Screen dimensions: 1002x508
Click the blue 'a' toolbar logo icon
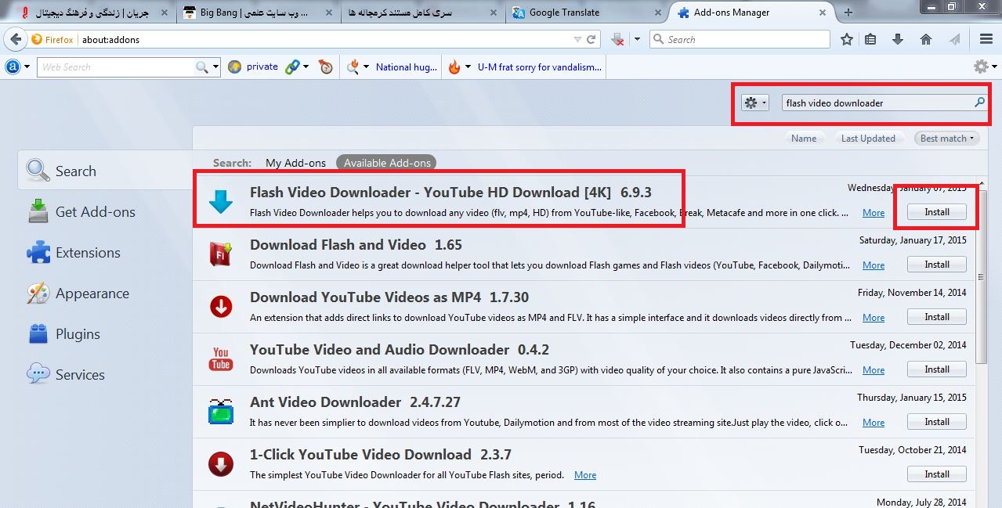pyautogui.click(x=13, y=67)
